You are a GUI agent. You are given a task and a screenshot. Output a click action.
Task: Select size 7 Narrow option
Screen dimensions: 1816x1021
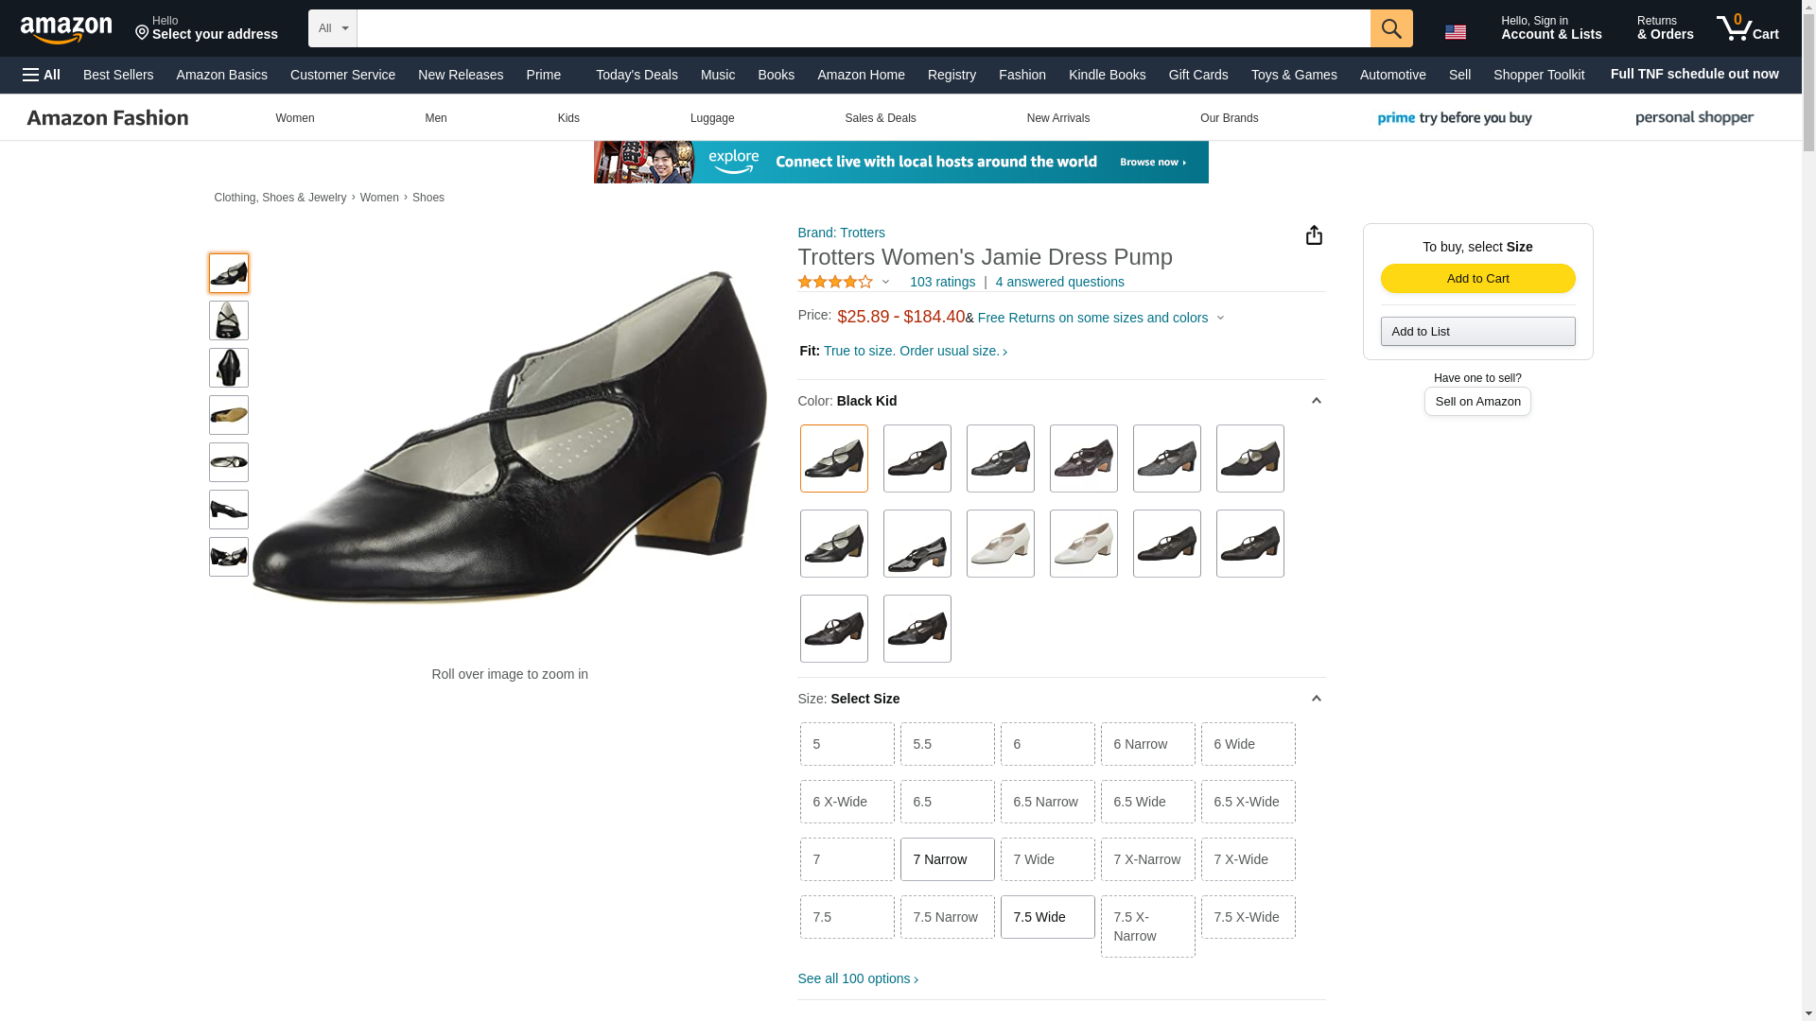tap(947, 859)
